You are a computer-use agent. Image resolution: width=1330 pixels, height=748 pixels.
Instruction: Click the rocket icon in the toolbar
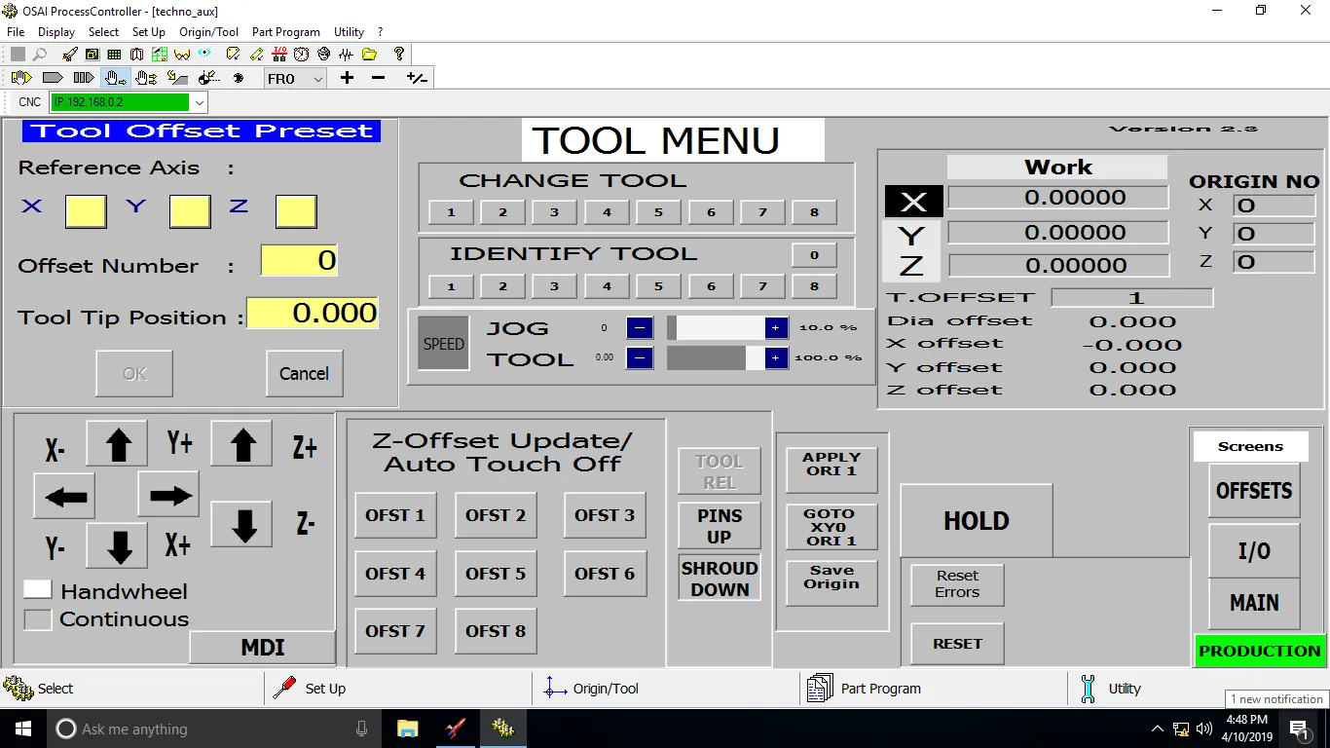[x=70, y=55]
